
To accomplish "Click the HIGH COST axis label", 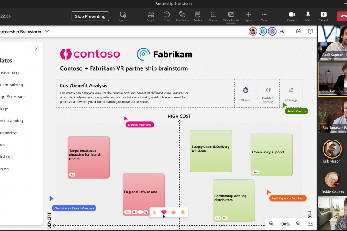I will tap(179, 116).
